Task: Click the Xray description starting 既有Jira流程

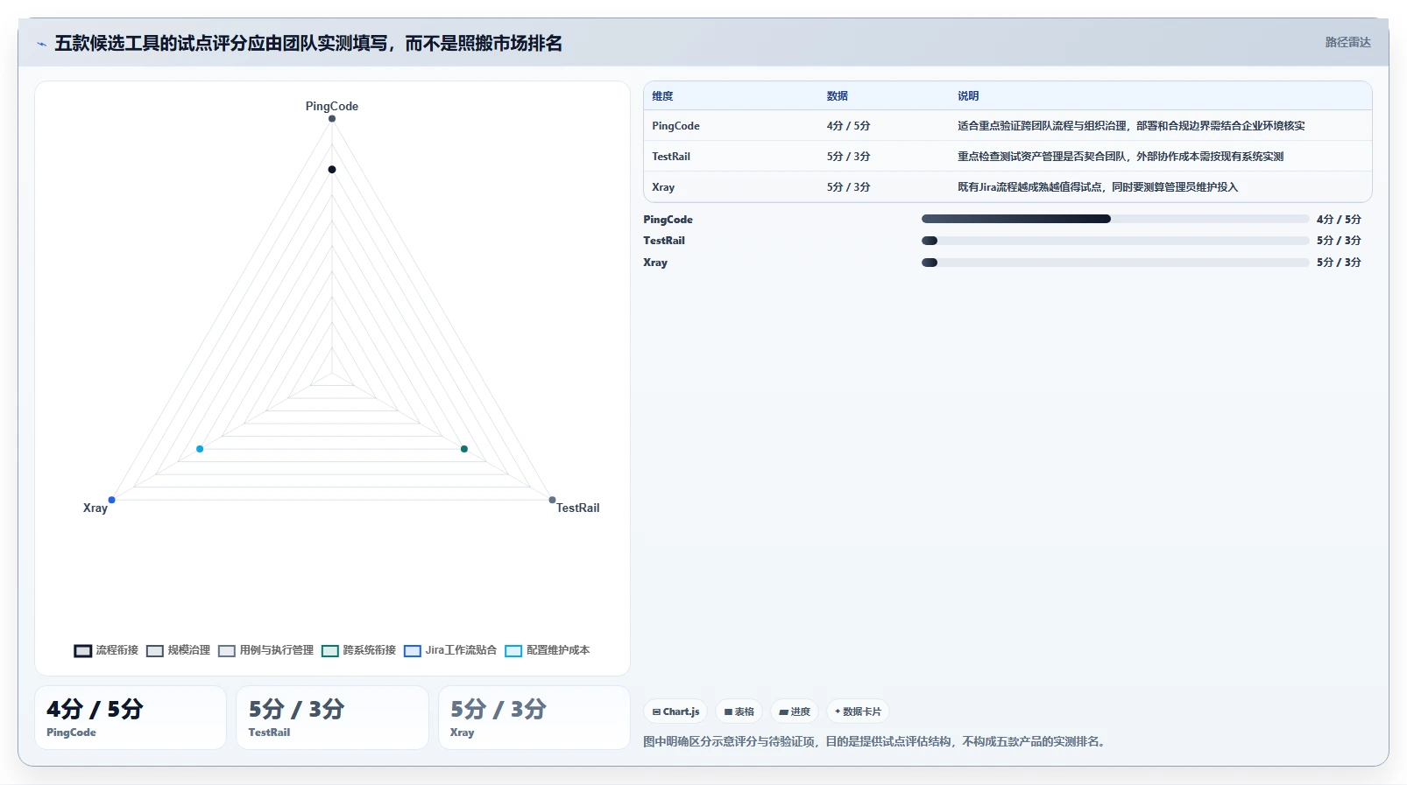Action: point(1098,187)
